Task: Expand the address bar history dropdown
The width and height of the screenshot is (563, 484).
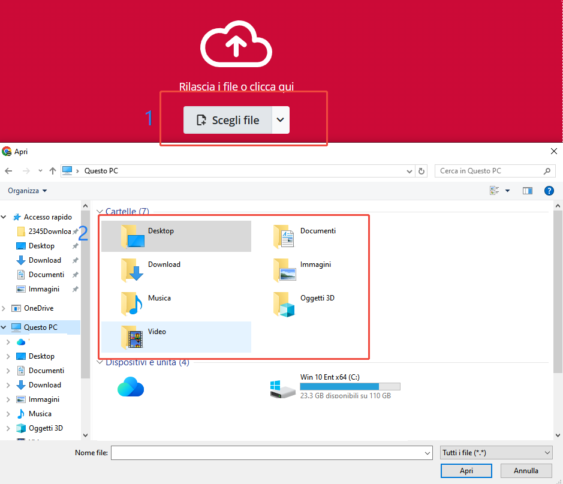Action: 409,172
